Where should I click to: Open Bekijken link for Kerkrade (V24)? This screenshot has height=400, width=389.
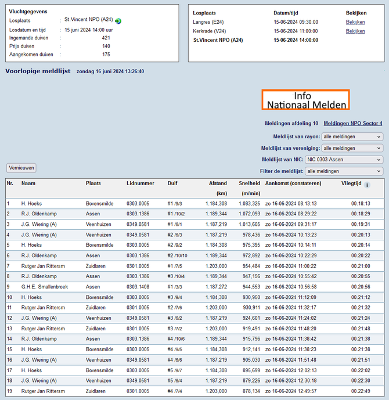pyautogui.click(x=355, y=31)
